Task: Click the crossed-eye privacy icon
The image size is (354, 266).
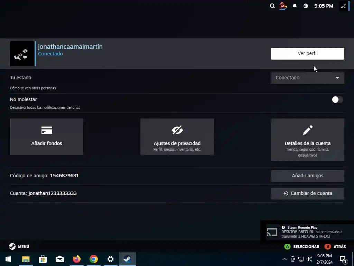Action: (x=177, y=130)
